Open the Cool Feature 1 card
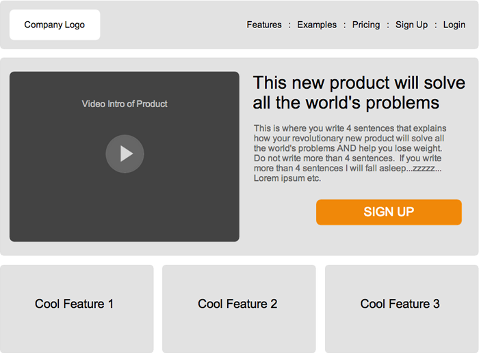The image size is (479, 353). (x=77, y=309)
